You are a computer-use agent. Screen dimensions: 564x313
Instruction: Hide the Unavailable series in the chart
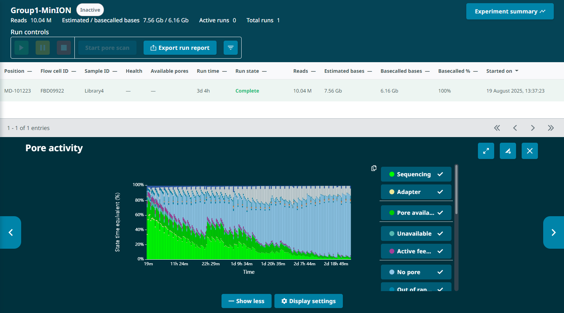tap(416, 234)
